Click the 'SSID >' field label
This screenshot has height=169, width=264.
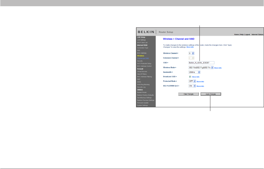pyautogui.click(x=166, y=63)
